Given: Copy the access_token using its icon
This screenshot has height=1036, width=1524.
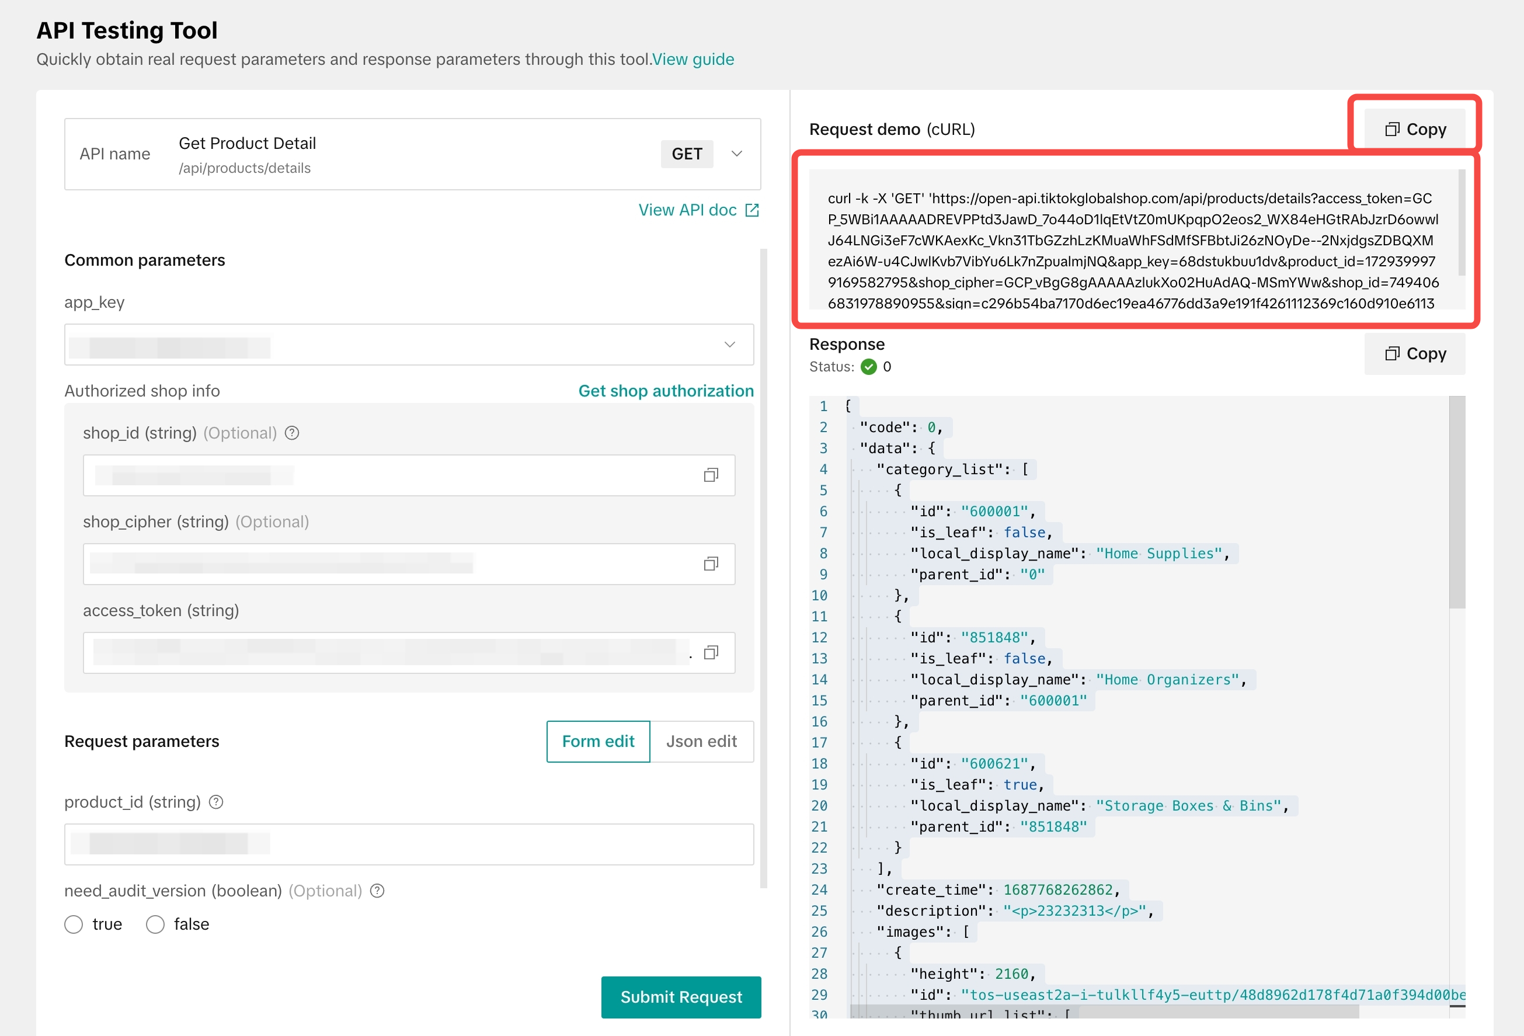Looking at the screenshot, I should click(x=711, y=652).
